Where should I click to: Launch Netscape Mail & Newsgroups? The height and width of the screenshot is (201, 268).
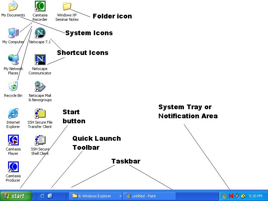[40, 87]
